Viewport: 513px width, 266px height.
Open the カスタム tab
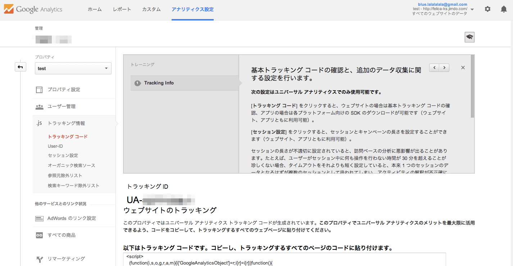(x=151, y=9)
